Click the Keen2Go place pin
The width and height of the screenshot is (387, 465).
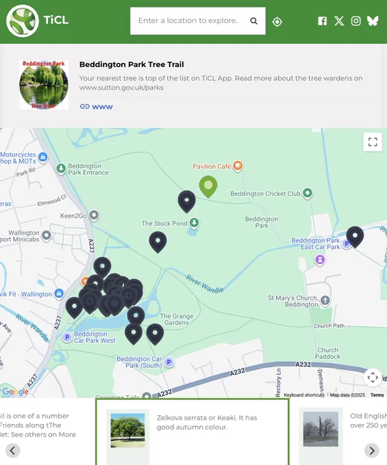pos(94,215)
